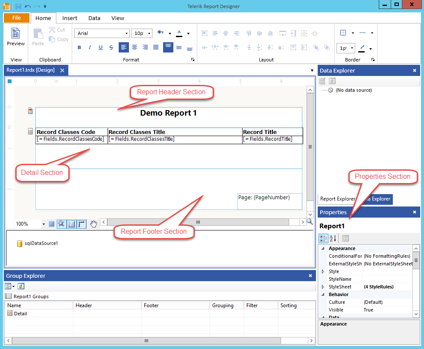Click the magnifier icon beside the scrollbar
424x349 pixels.
point(310,221)
